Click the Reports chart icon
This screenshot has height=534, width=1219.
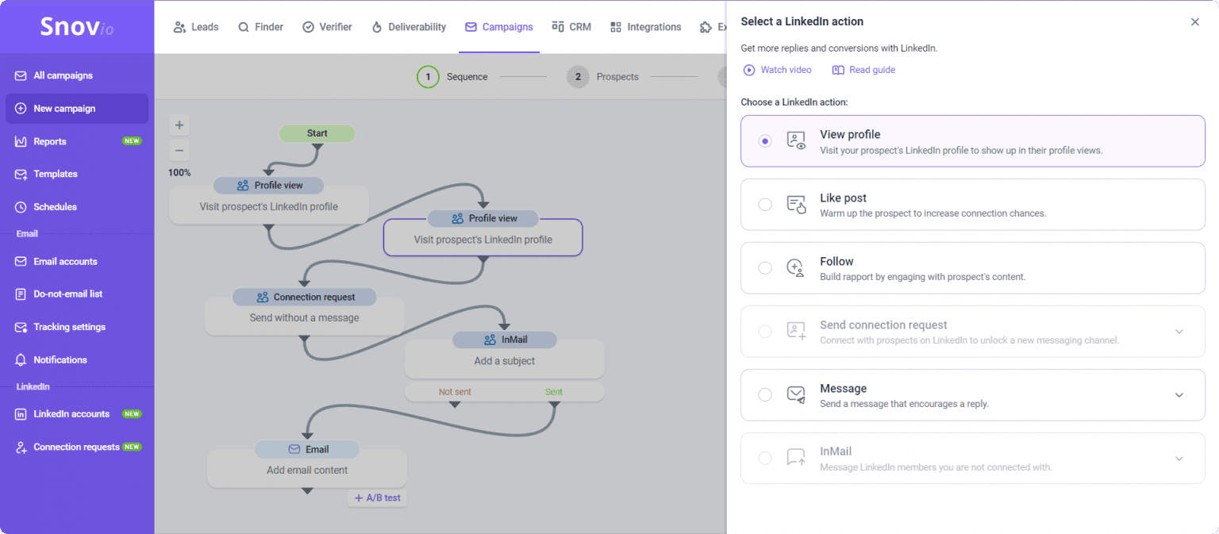21,141
